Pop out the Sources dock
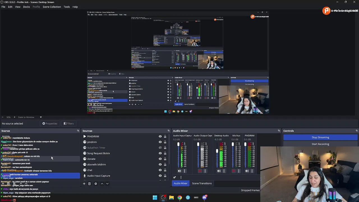 point(169,131)
